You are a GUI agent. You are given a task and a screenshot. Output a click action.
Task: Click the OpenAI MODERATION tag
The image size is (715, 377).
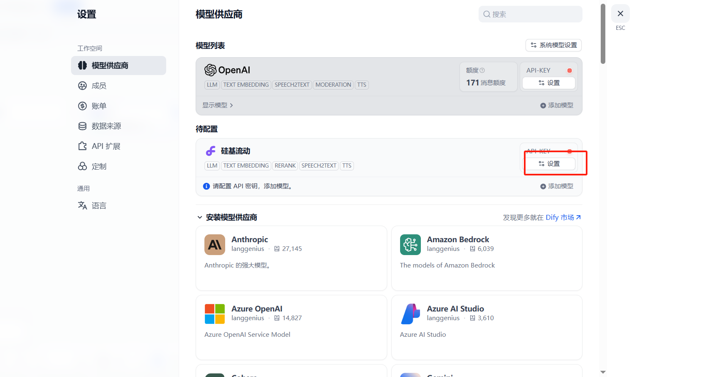(333, 85)
